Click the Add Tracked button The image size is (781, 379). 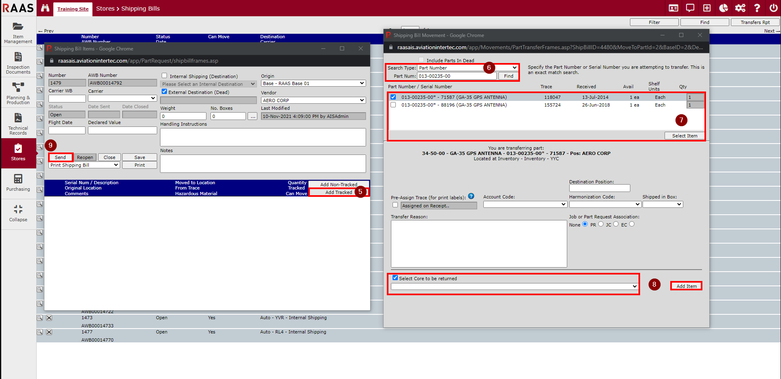point(338,192)
